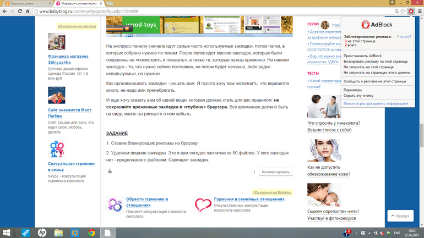Screen dimensions: 424x238
Task: Close the Марафон компьютерного tab
Action: point(101,3)
